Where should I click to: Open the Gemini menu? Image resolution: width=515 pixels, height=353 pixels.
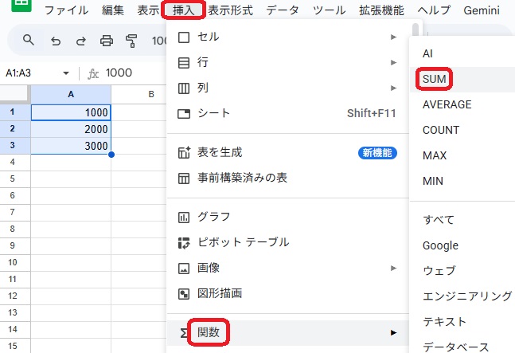click(482, 10)
